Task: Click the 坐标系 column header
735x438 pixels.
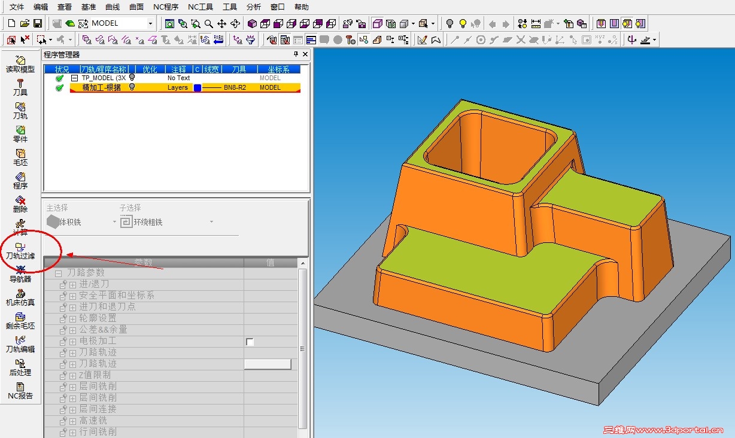Action: pyautogui.click(x=278, y=69)
